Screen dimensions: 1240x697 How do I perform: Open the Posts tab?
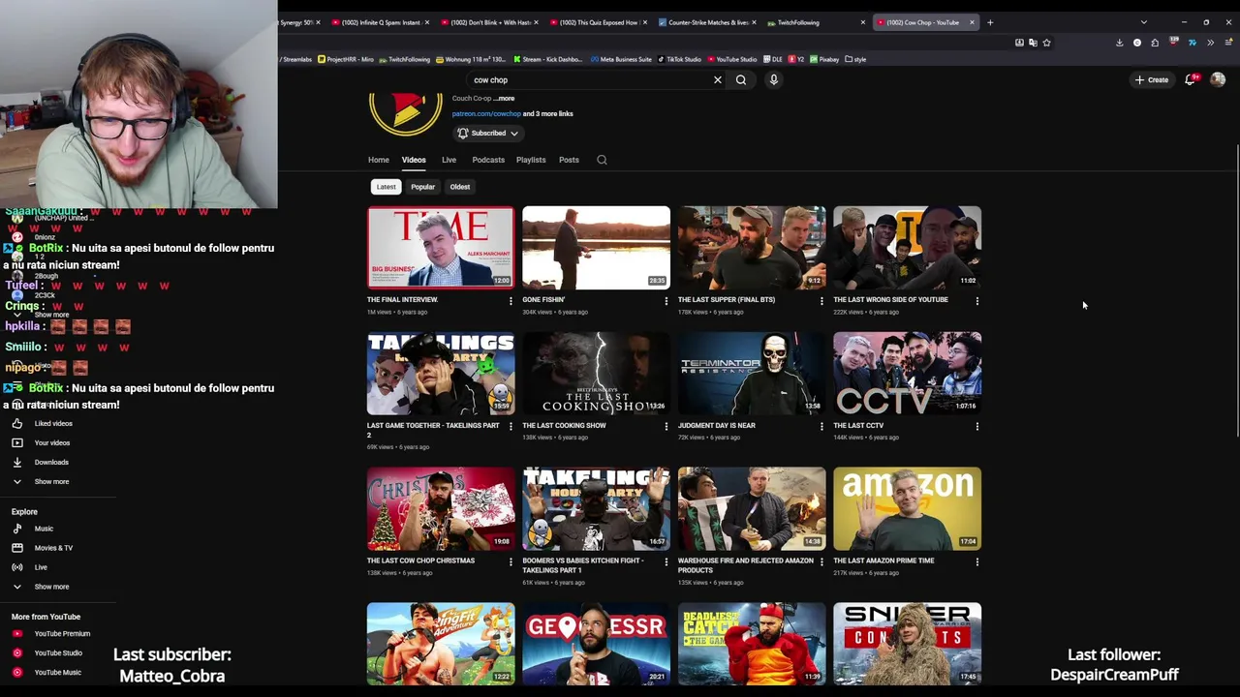[x=569, y=160]
